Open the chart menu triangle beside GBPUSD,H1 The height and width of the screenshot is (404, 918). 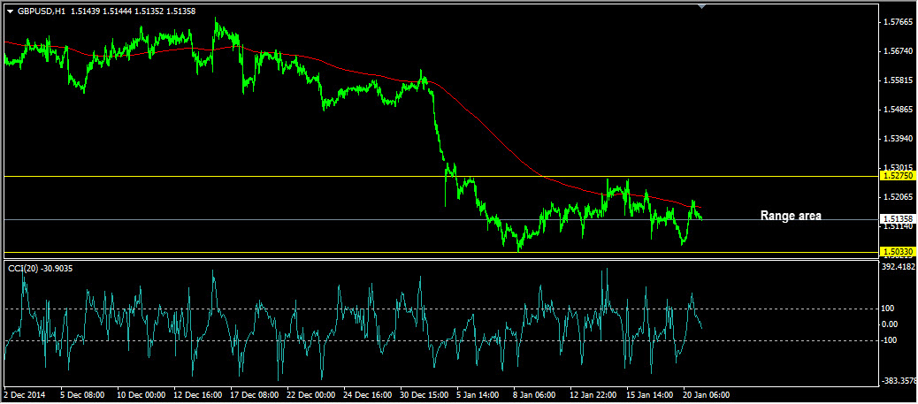coord(10,11)
